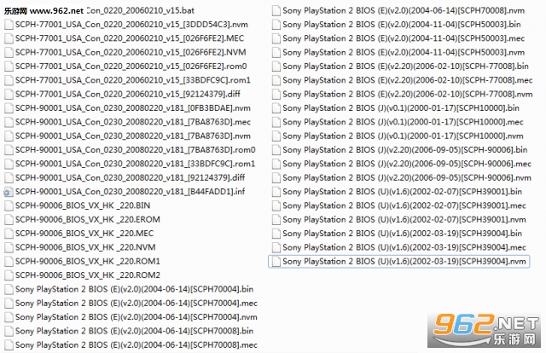The height and width of the screenshot is (353, 546).
Task: Select BIOS (U)(v1.6)[SCPH39004].mec file name
Action: [x=404, y=247]
